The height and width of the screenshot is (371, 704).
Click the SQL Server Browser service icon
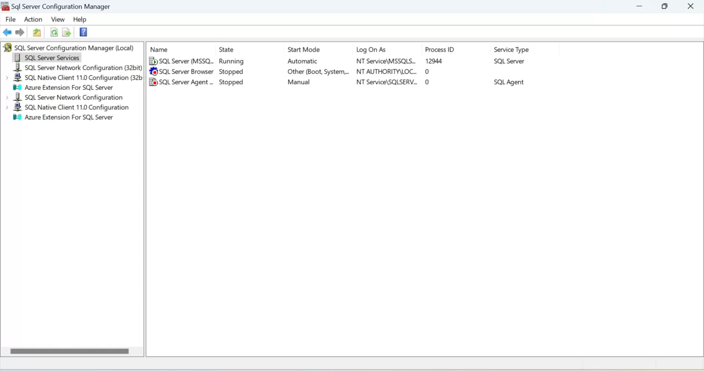pos(153,71)
